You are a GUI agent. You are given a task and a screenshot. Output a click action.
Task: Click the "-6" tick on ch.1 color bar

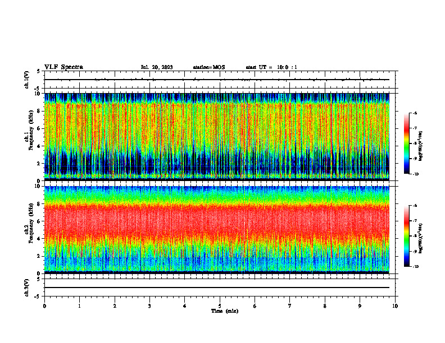pos(415,113)
